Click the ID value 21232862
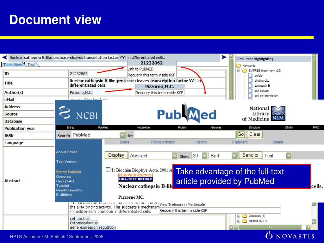This screenshot has width=324, height=243. point(78,73)
